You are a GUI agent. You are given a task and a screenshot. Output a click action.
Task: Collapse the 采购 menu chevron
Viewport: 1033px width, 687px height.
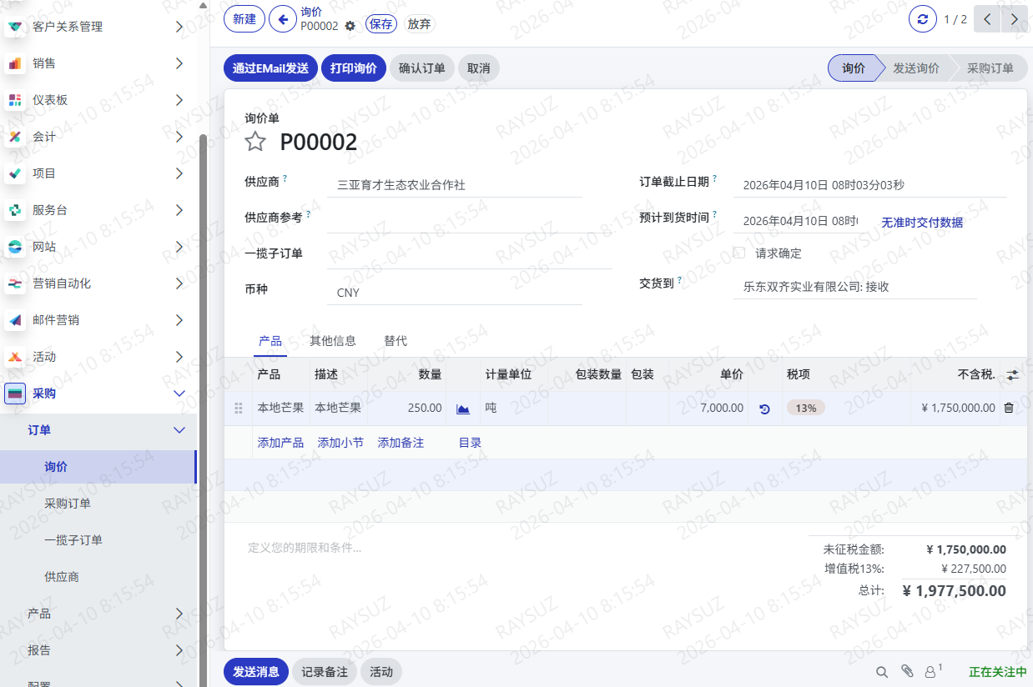(179, 394)
